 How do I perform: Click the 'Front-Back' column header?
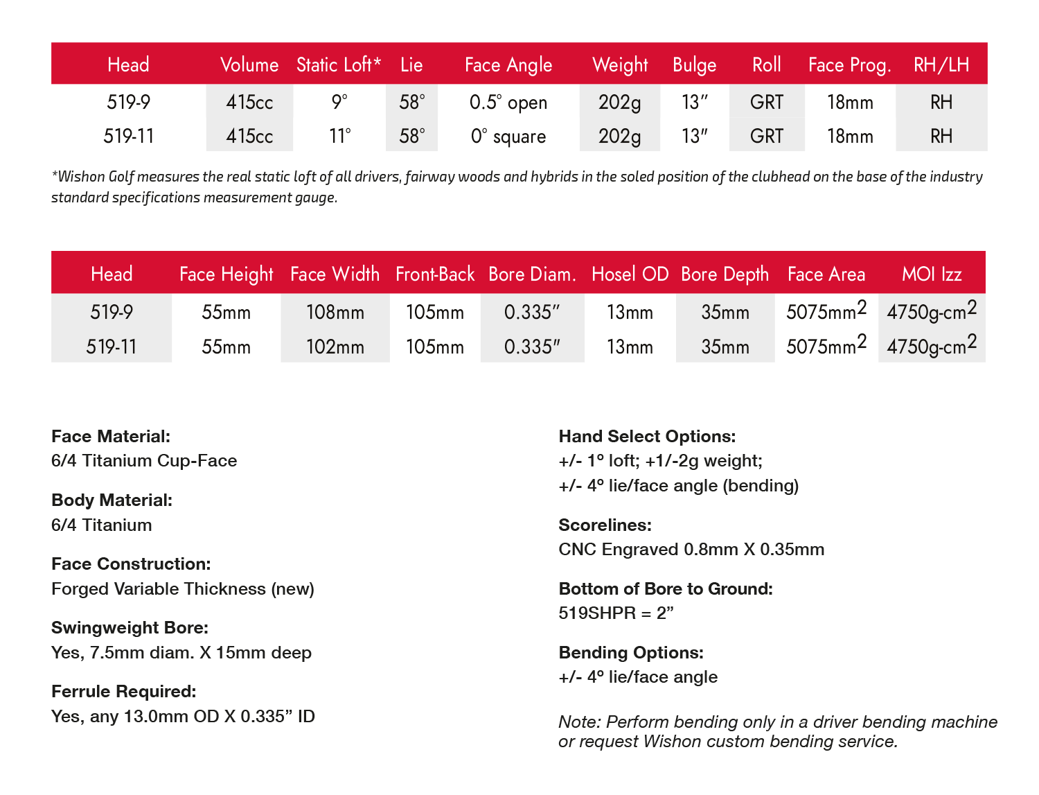[435, 274]
